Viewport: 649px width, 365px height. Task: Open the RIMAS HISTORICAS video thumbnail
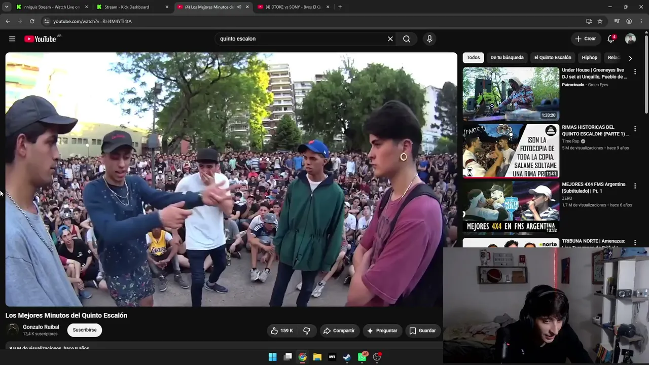tap(511, 151)
